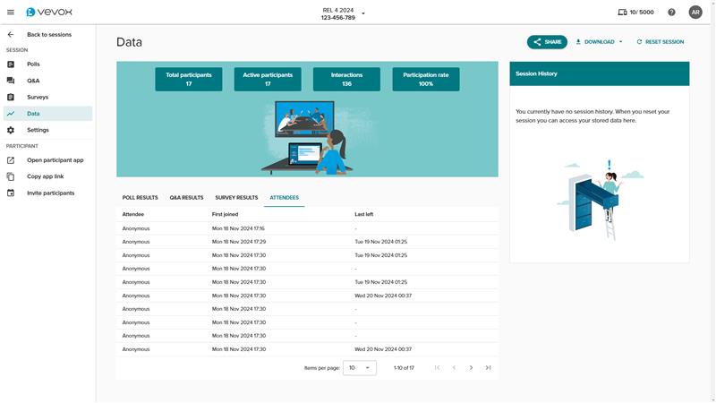Go to previous attendees page
The width and height of the screenshot is (716, 403).
[454, 368]
